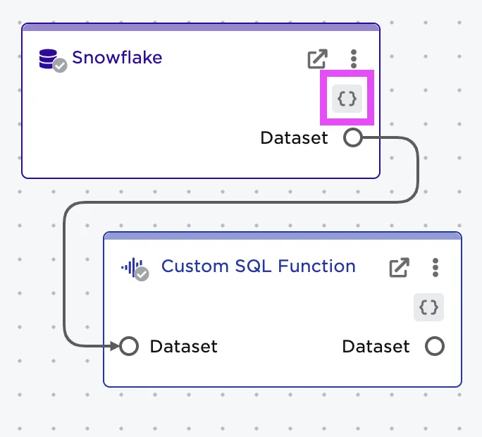Click the Custom SQL Function checkmark badge

[142, 273]
